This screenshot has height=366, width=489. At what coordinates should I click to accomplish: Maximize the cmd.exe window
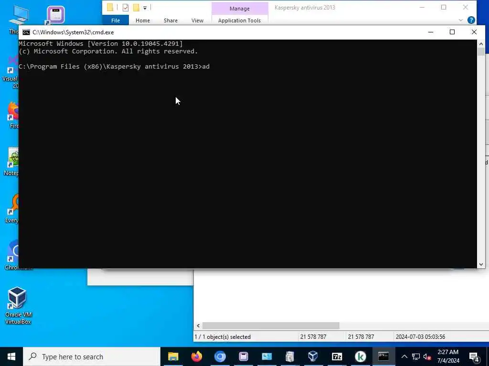[x=452, y=32]
